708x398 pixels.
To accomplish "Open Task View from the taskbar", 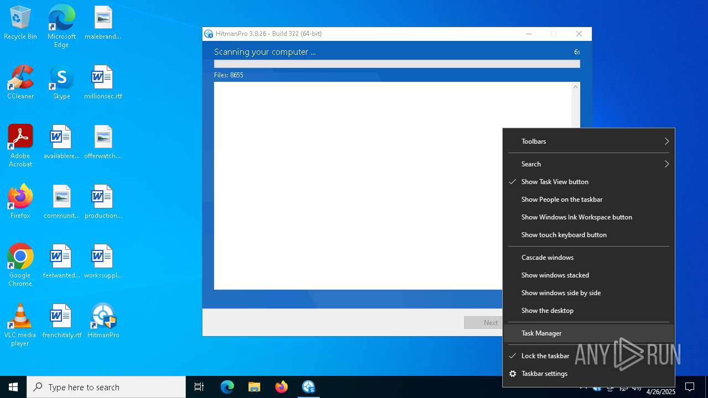I will tap(199, 387).
